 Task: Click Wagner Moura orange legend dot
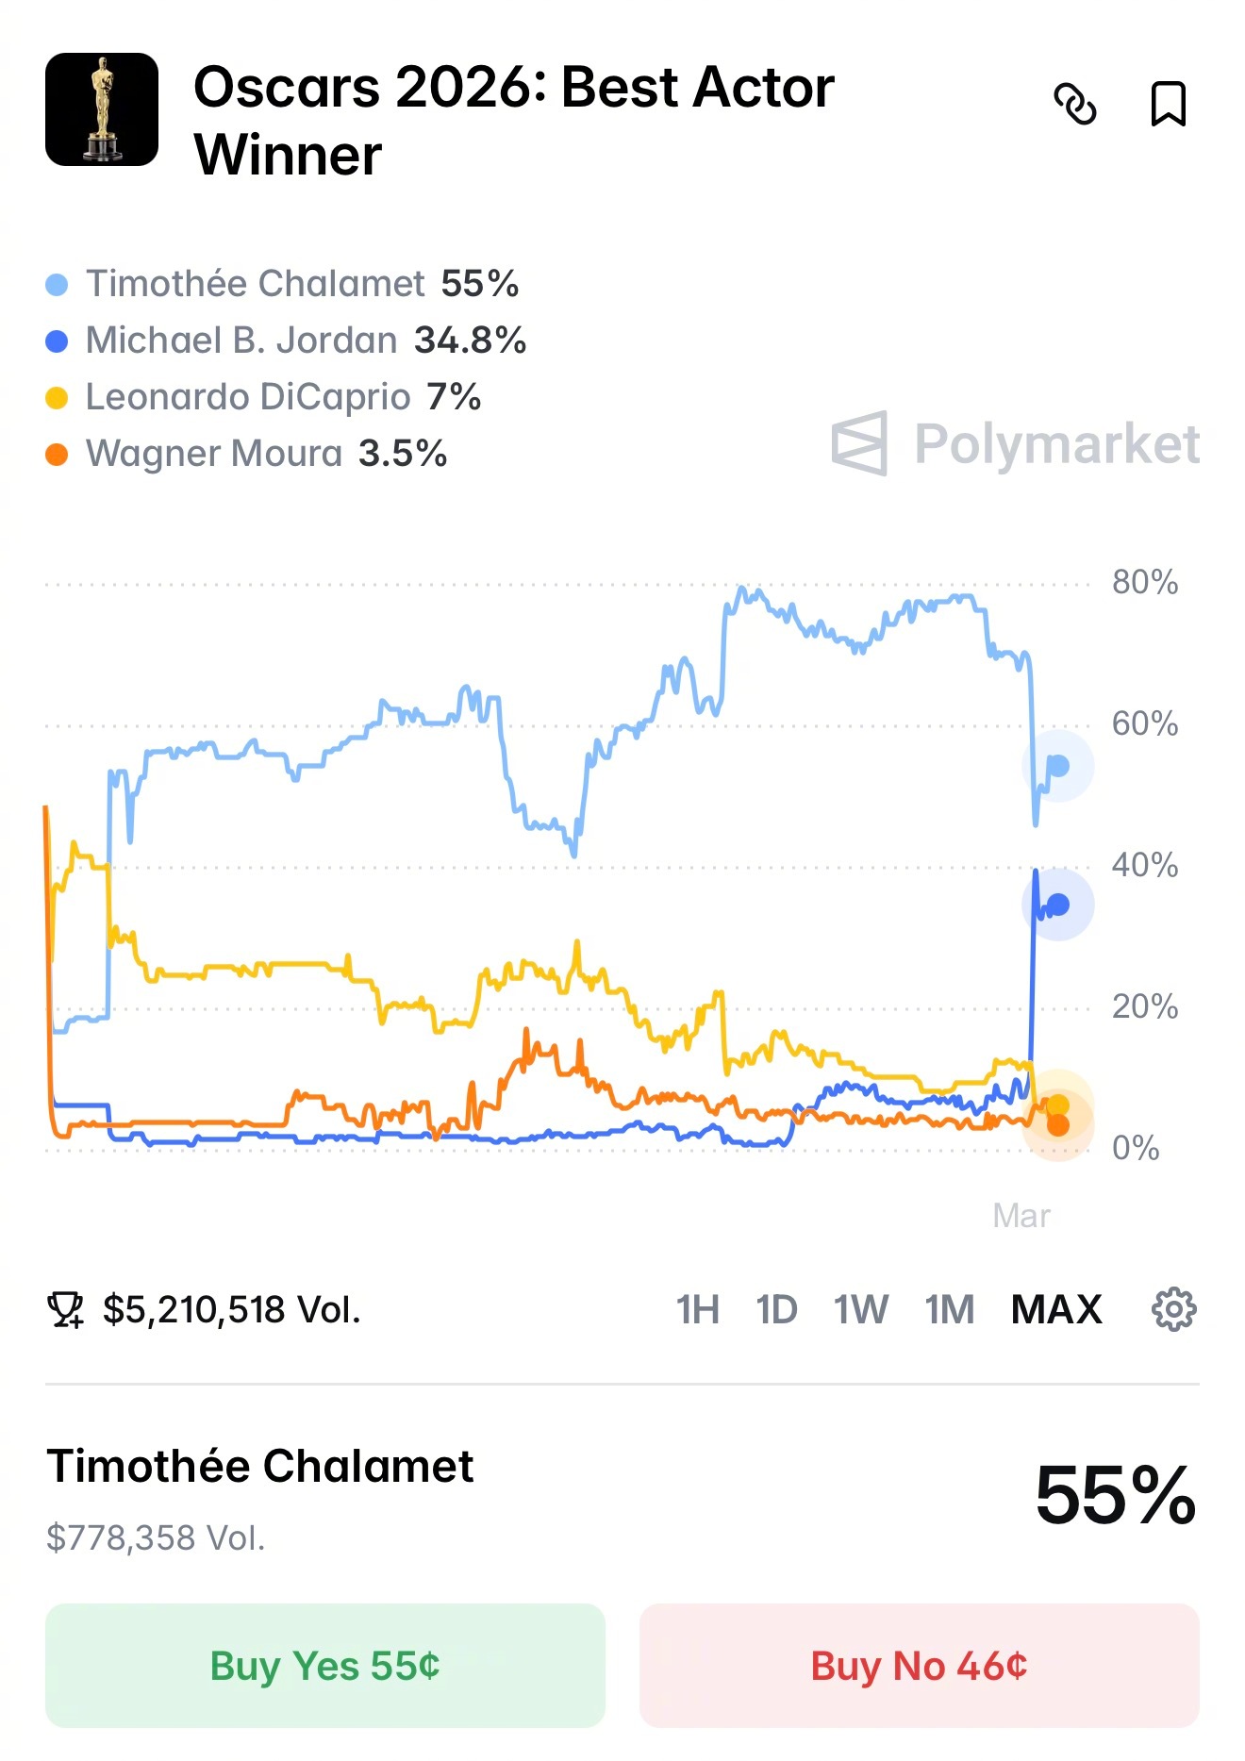coord(57,455)
